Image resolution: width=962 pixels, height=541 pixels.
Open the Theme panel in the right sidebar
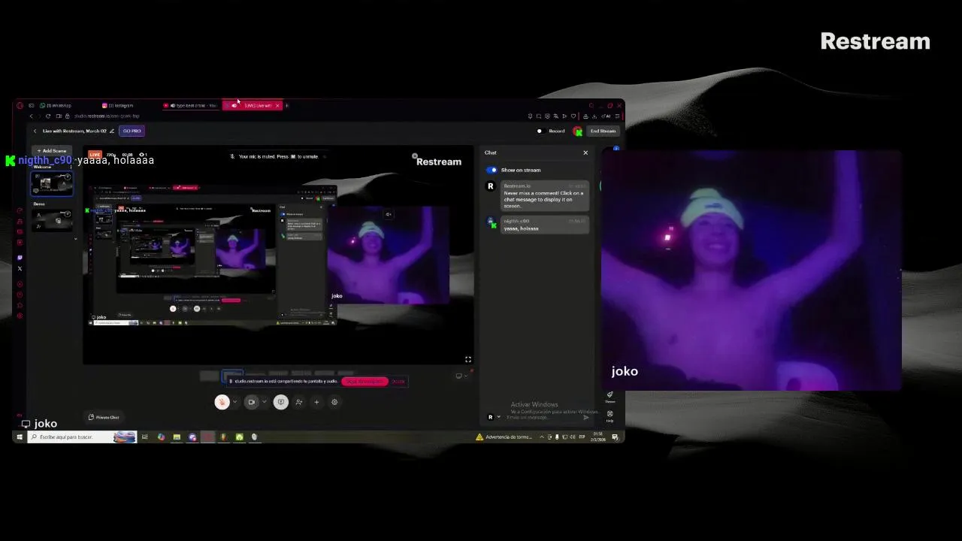tap(610, 397)
